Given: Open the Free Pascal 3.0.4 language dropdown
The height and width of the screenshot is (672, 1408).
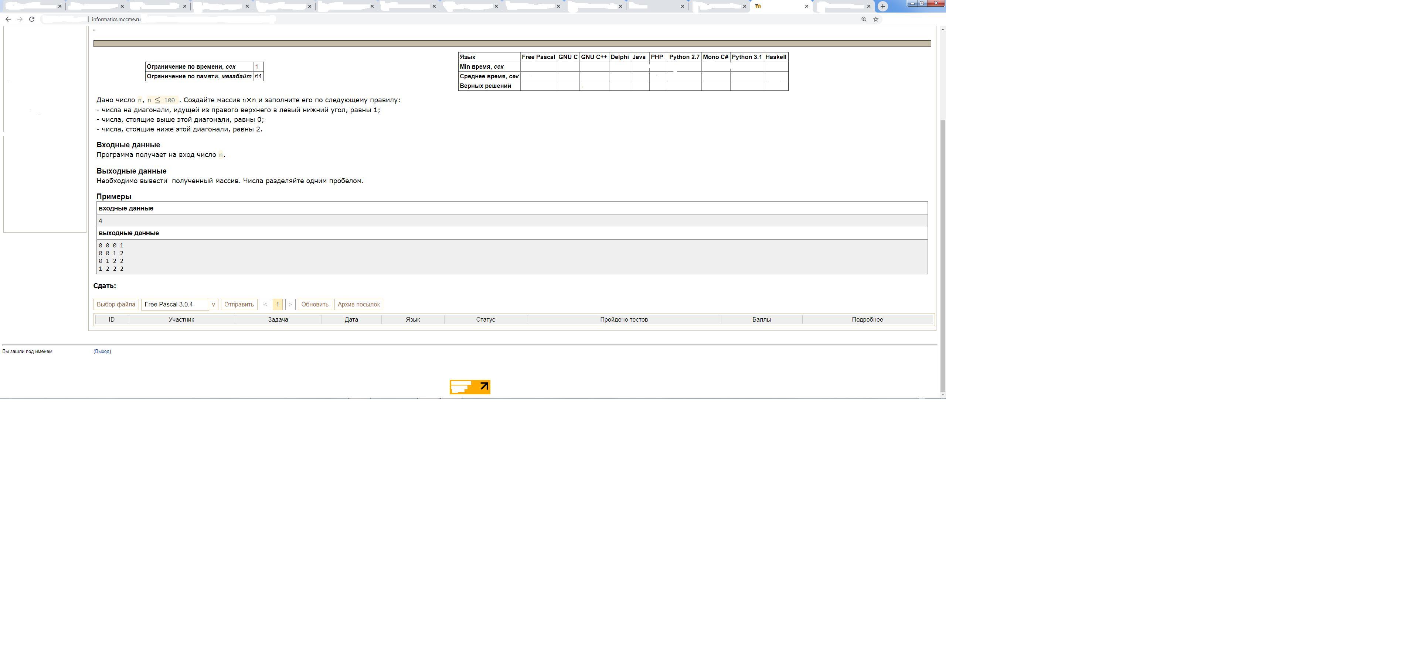Looking at the screenshot, I should click(175, 305).
